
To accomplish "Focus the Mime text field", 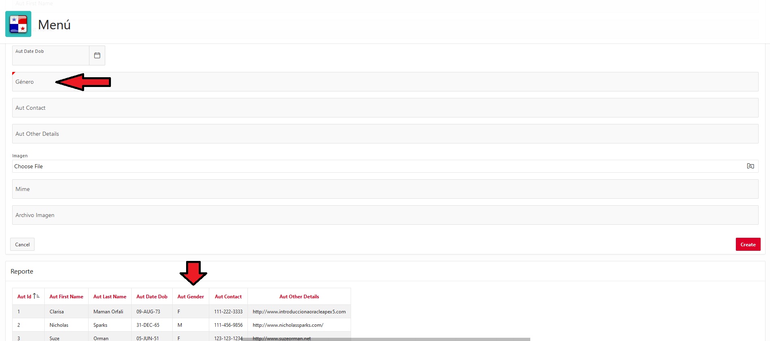I will 385,189.
